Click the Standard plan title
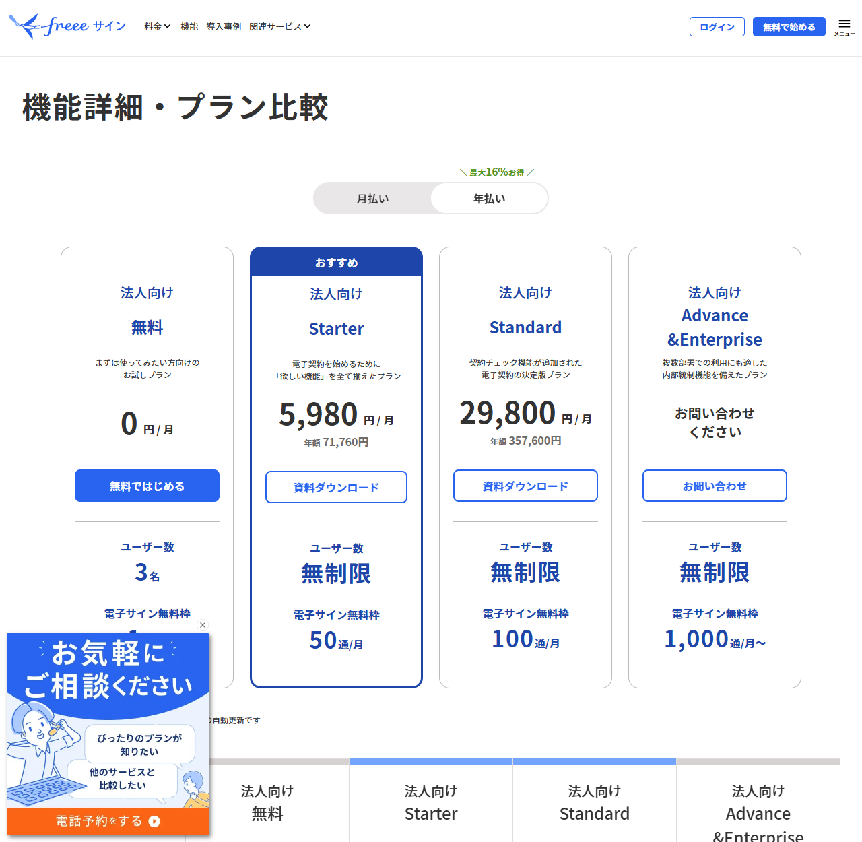 [x=525, y=327]
